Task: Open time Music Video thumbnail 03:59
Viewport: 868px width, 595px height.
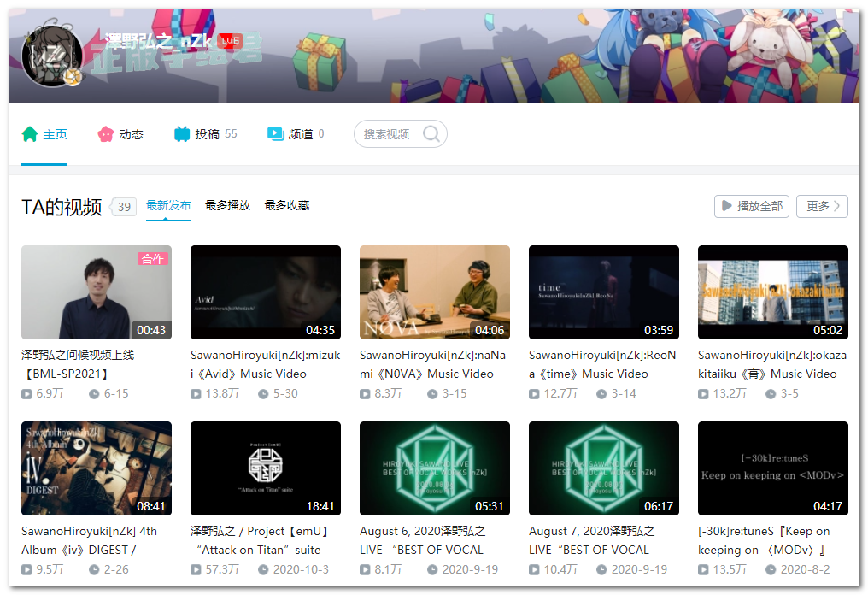Action: click(x=604, y=292)
